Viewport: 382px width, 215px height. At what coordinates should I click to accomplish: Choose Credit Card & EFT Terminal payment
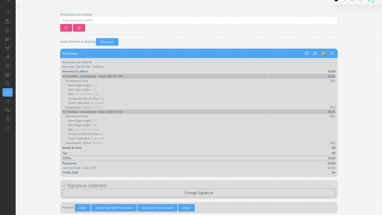pyautogui.click(x=114, y=208)
